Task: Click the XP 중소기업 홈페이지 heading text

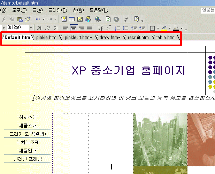Action: pos(128,70)
